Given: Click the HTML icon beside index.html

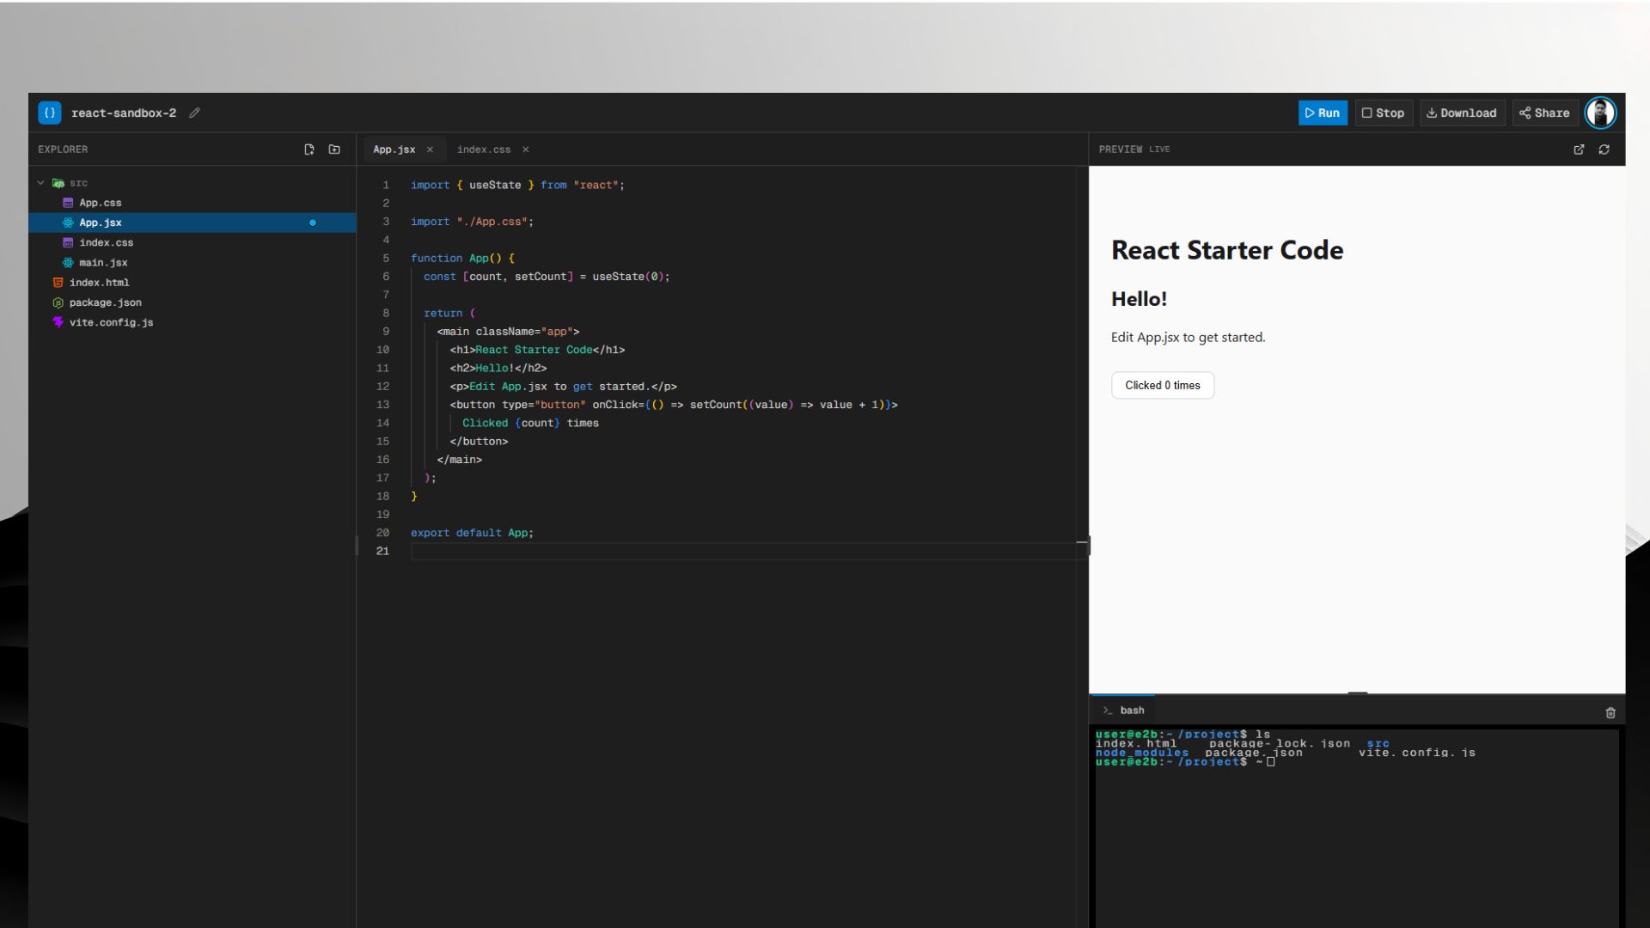Looking at the screenshot, I should pos(58,283).
